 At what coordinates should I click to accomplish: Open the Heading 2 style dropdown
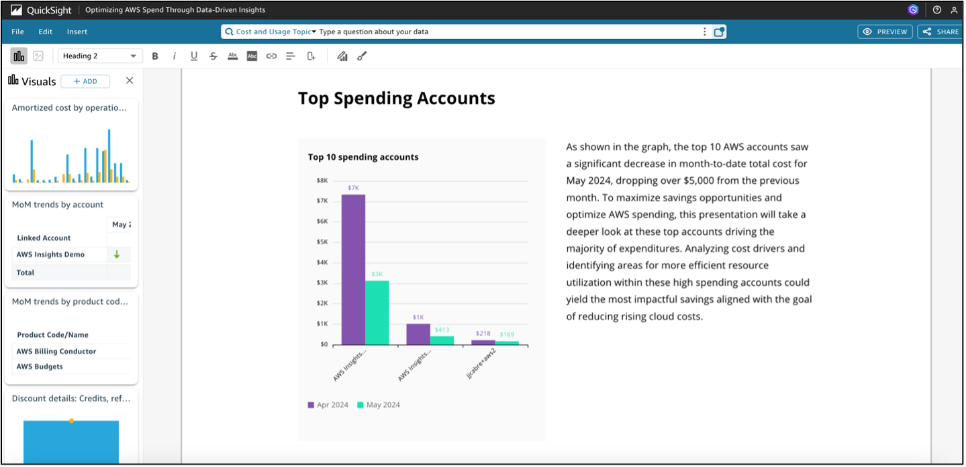(100, 56)
